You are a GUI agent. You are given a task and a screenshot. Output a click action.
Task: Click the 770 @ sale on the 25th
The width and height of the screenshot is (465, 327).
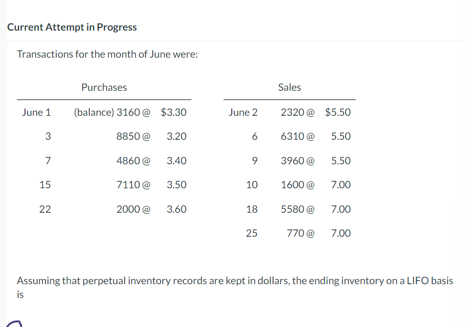click(x=301, y=233)
